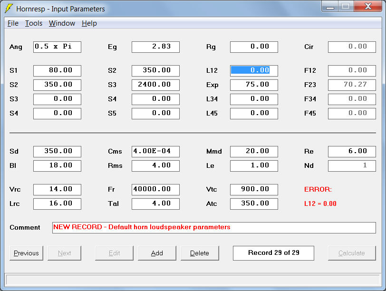Viewport: 386px width, 291px height.
Task: Open the Tools menu
Action: pos(34,23)
